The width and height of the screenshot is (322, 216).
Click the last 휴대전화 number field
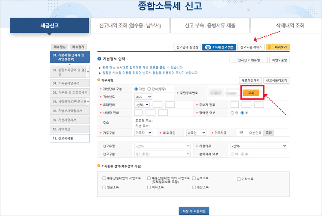click(x=170, y=105)
